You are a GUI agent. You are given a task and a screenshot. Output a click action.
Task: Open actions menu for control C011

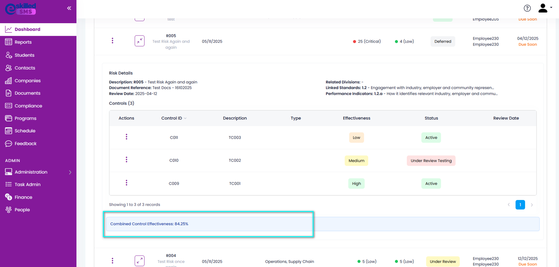point(126,137)
